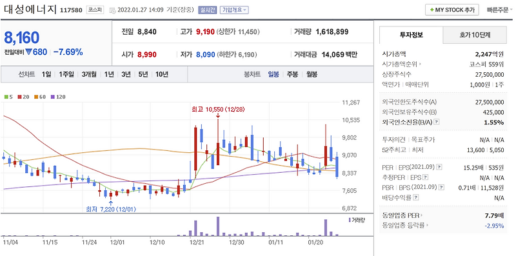Click the 거래량 volume legend label
The image size is (516, 256).
(x=357, y=219)
